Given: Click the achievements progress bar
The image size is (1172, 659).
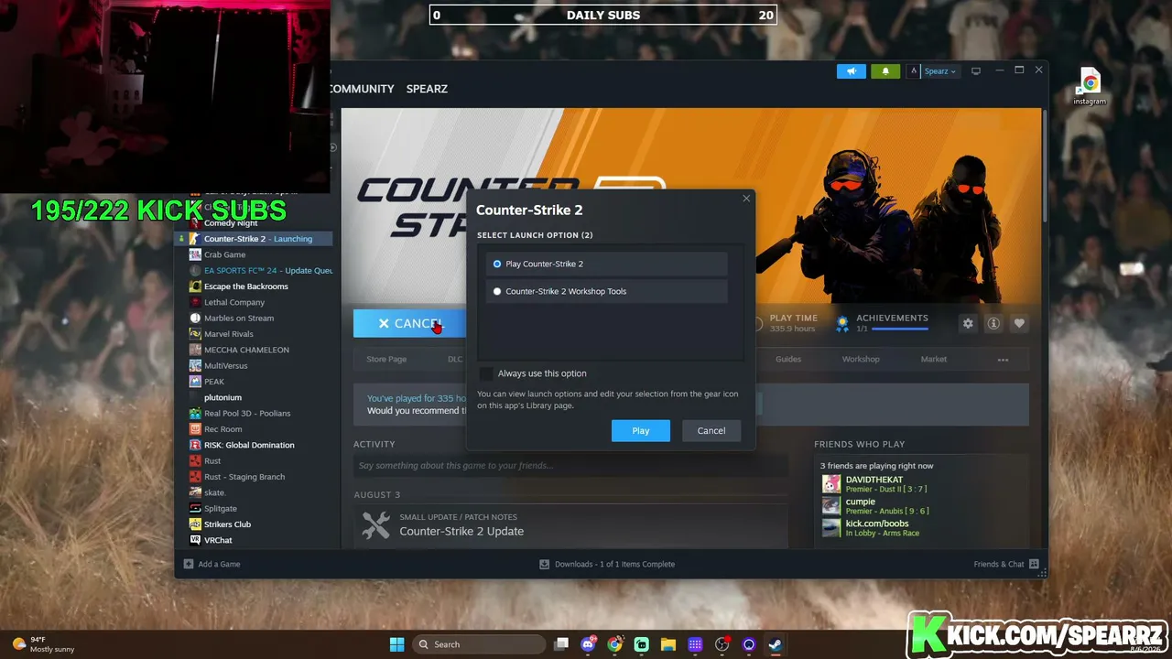Looking at the screenshot, I should (900, 329).
